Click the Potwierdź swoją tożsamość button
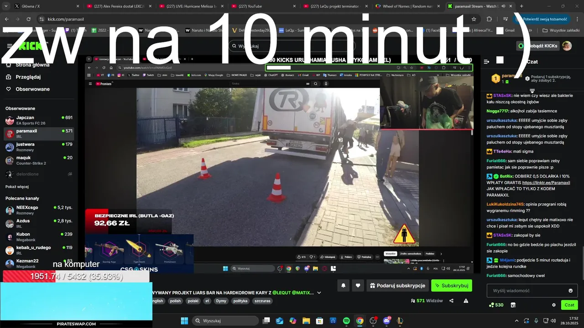Viewport: 584px width, 328px height. pyautogui.click(x=541, y=19)
